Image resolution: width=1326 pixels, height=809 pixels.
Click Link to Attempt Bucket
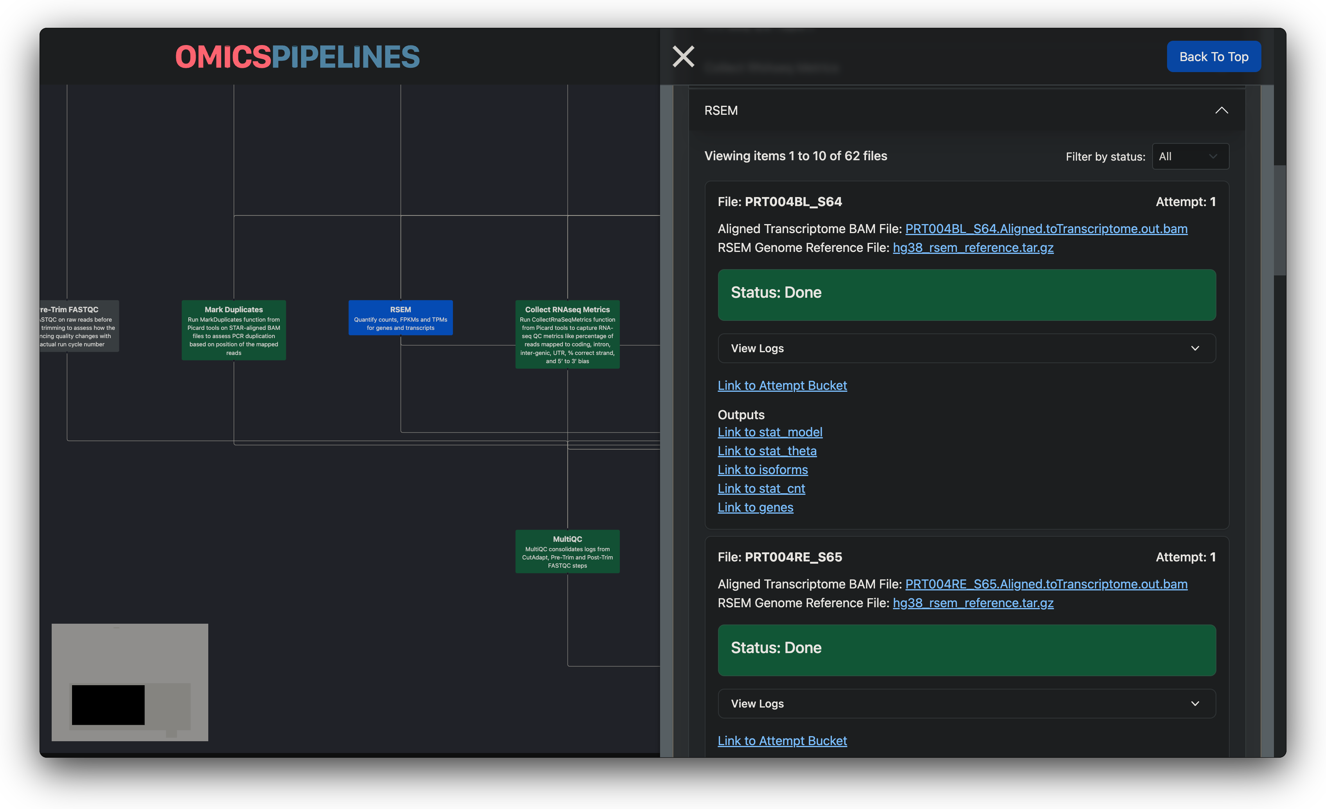(x=781, y=385)
